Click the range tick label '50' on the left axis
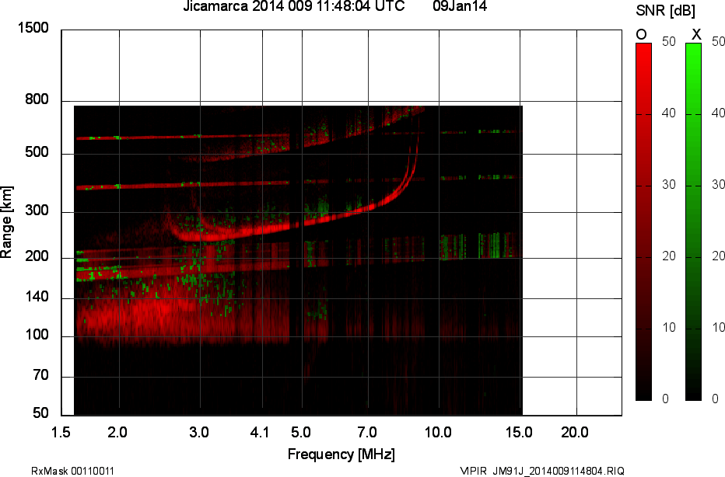Viewport: 725px width, 477px height. point(41,413)
